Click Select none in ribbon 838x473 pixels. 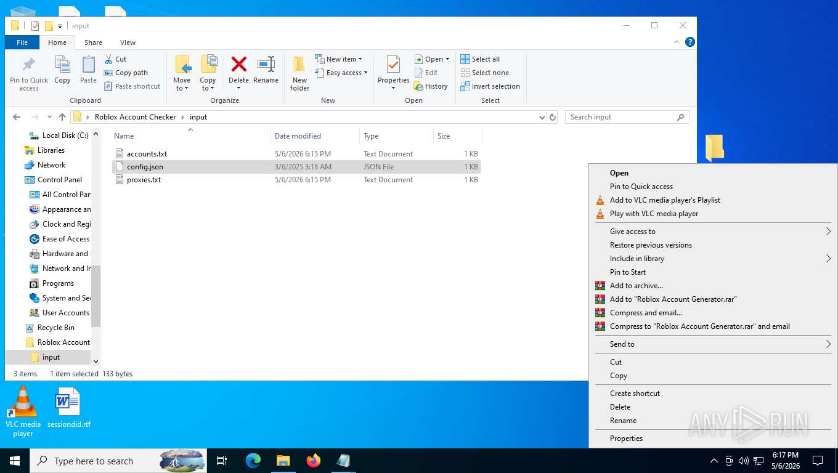click(x=484, y=73)
